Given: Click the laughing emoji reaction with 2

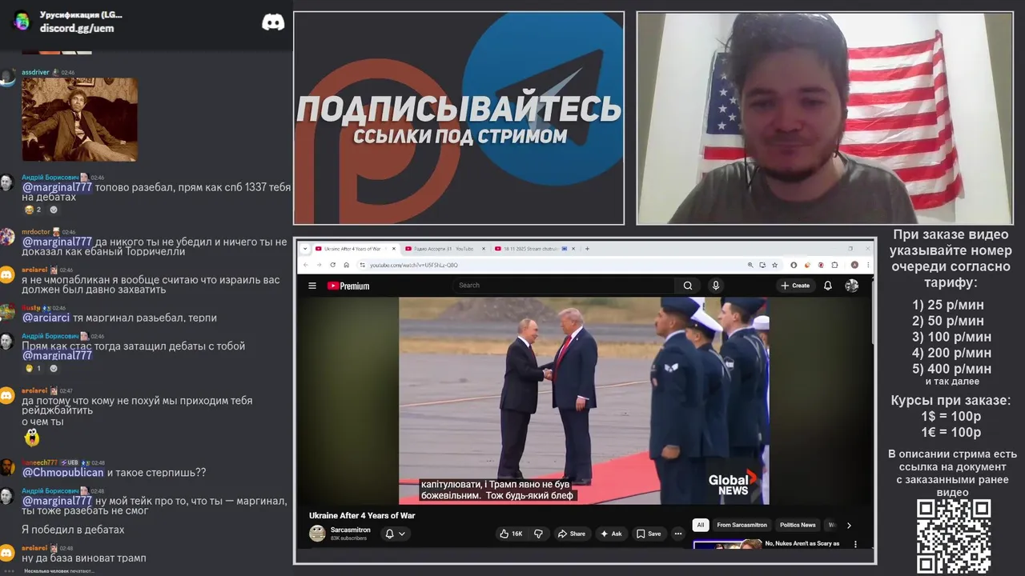Looking at the screenshot, I should (33, 210).
